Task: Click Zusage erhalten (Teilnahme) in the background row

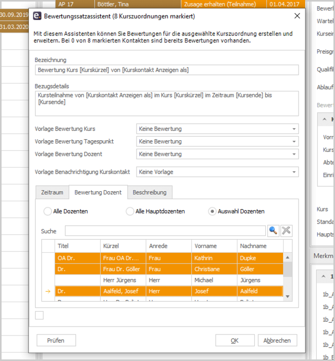Action: (x=224, y=4)
